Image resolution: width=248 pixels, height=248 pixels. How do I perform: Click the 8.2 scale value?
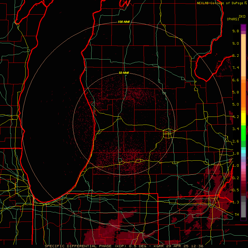coord(236,55)
